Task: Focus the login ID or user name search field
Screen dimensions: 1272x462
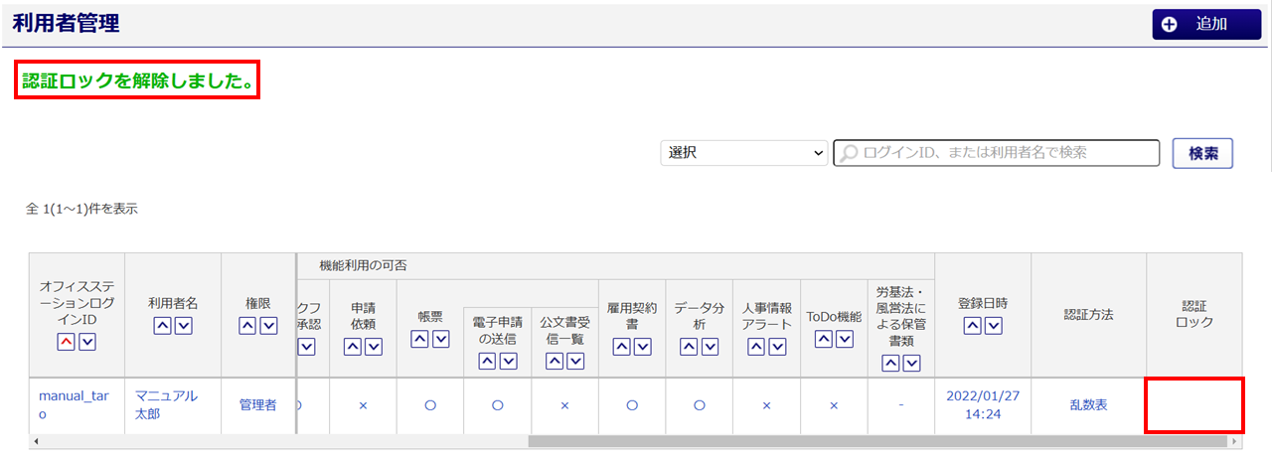Action: [997, 153]
